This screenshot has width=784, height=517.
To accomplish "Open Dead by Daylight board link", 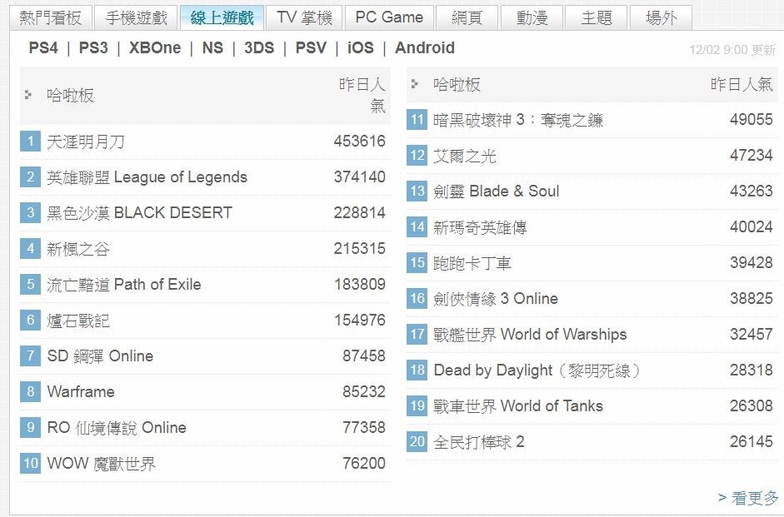I will (537, 370).
